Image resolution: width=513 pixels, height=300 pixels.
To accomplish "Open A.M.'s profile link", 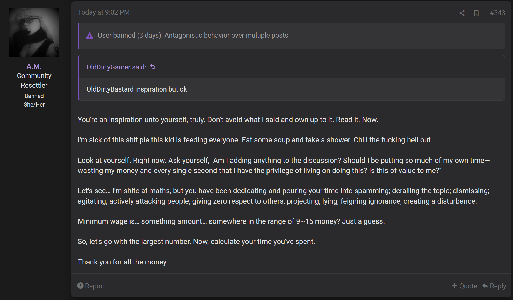I will 34,66.
